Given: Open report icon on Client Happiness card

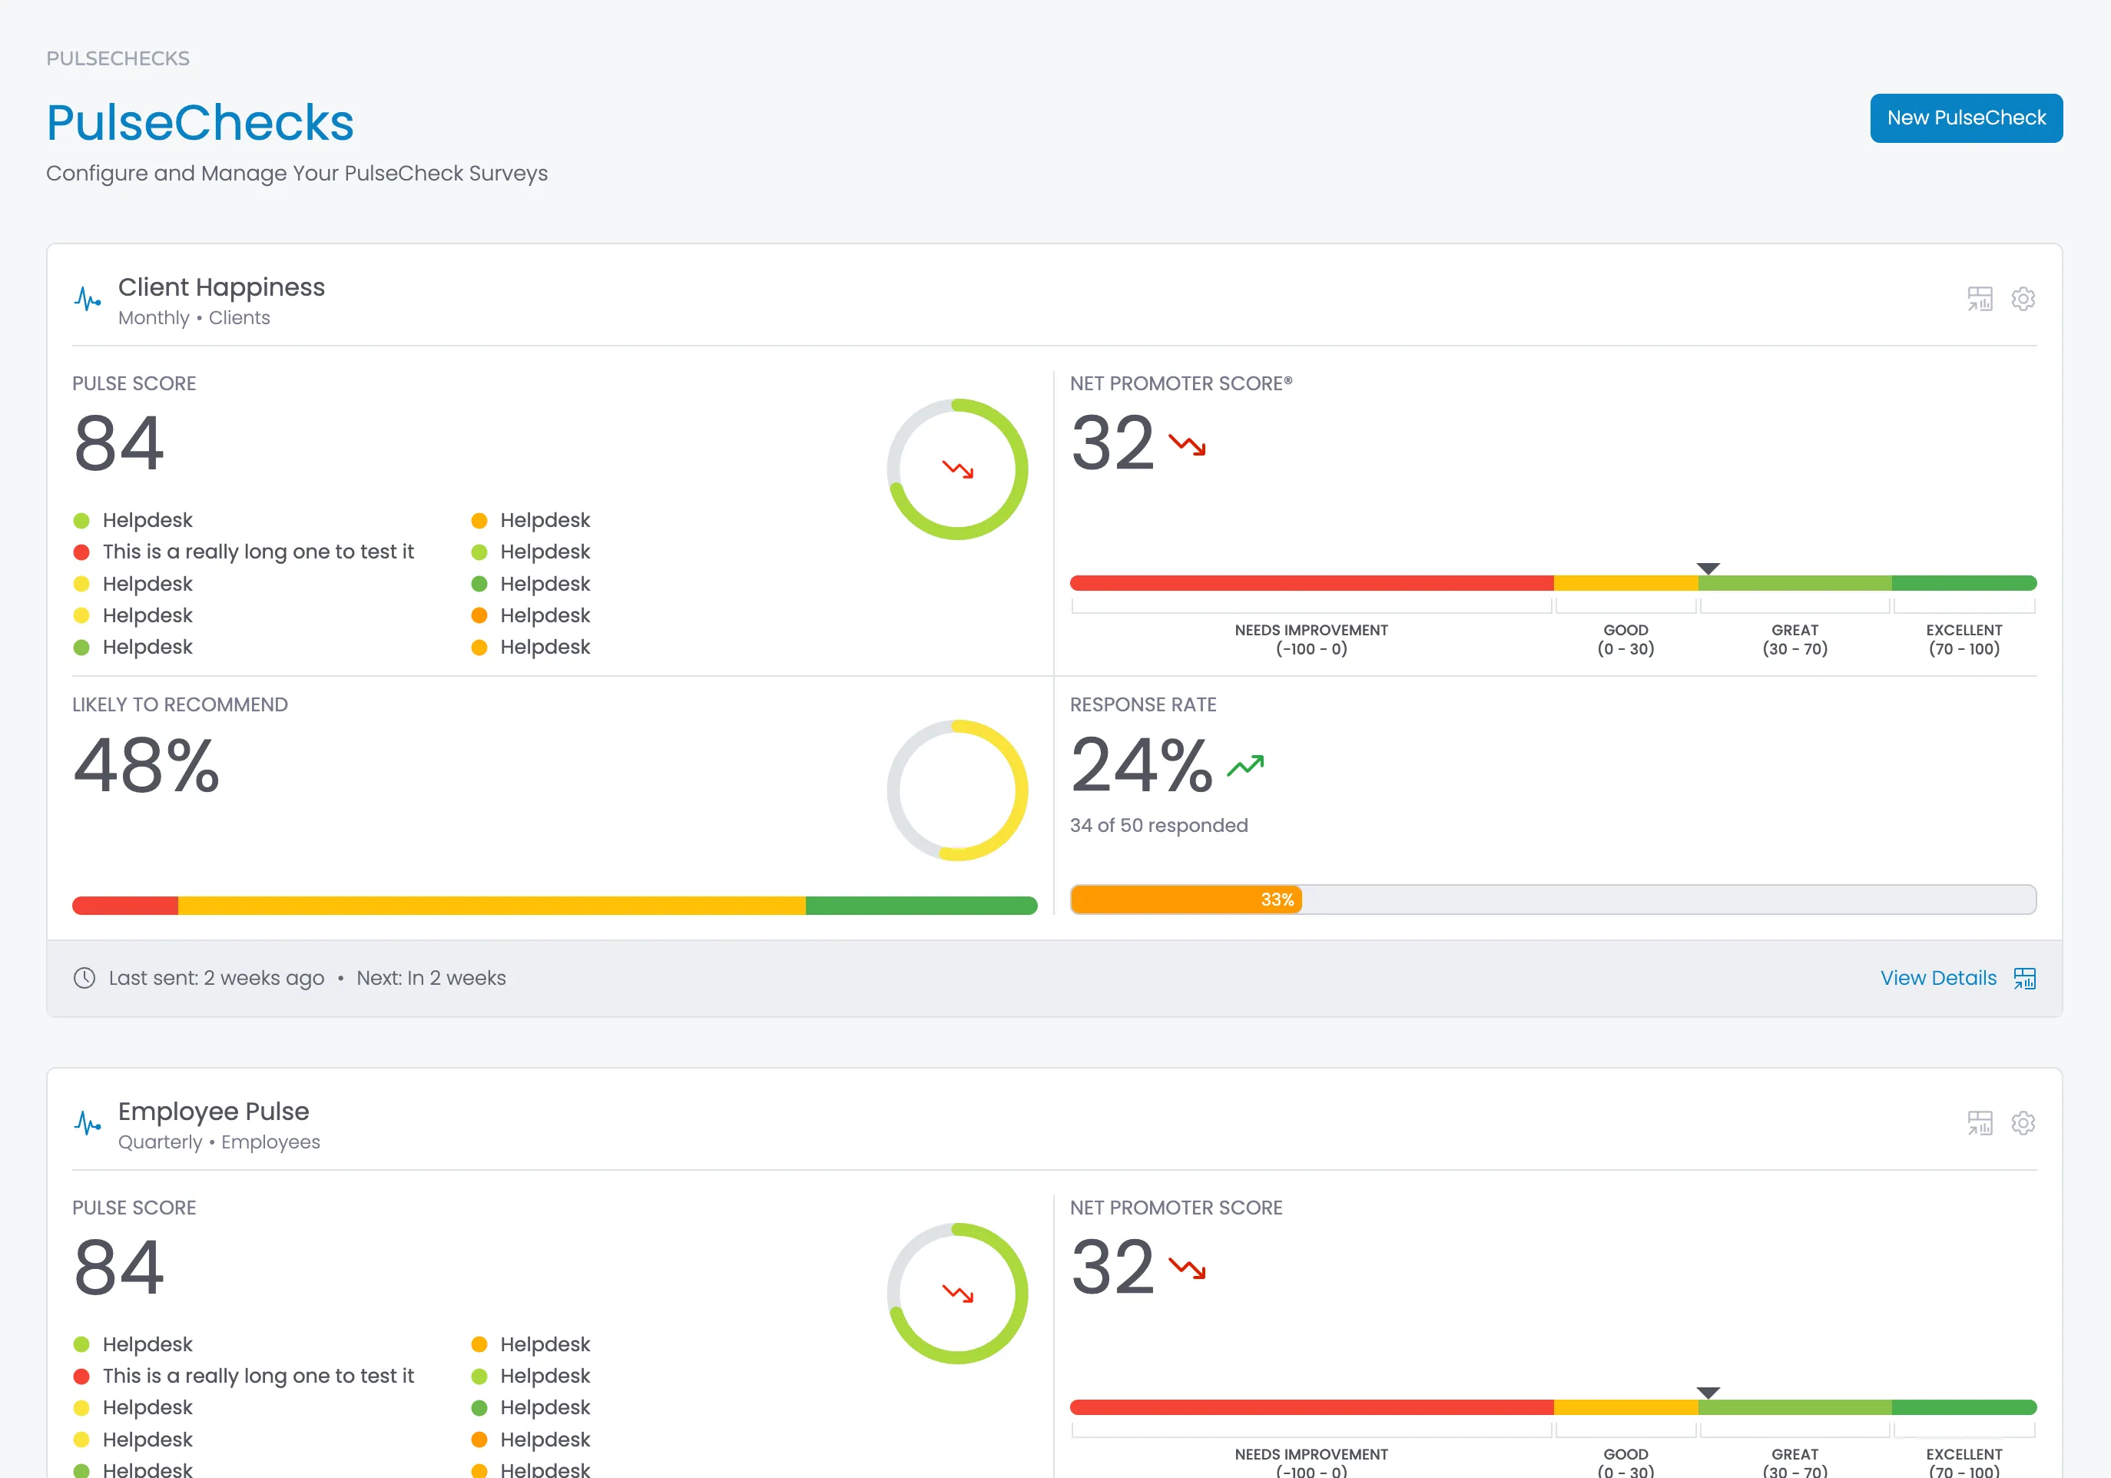Looking at the screenshot, I should (x=1980, y=299).
